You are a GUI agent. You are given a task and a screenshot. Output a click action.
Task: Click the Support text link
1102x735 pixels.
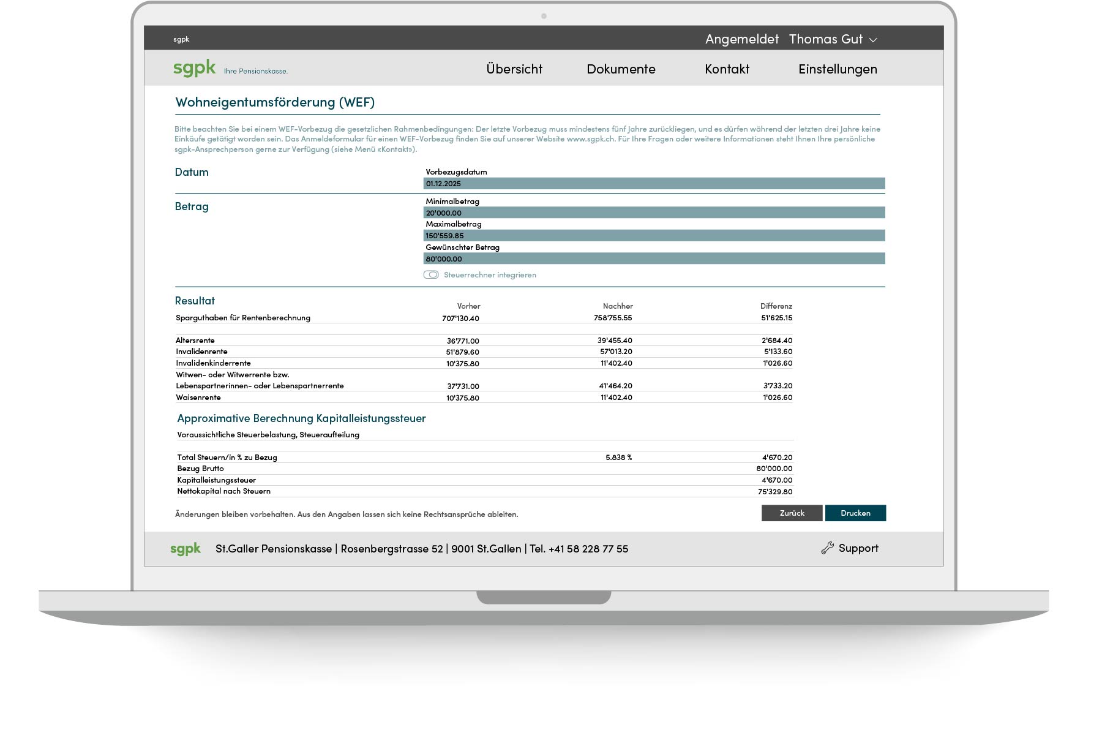coord(858,548)
